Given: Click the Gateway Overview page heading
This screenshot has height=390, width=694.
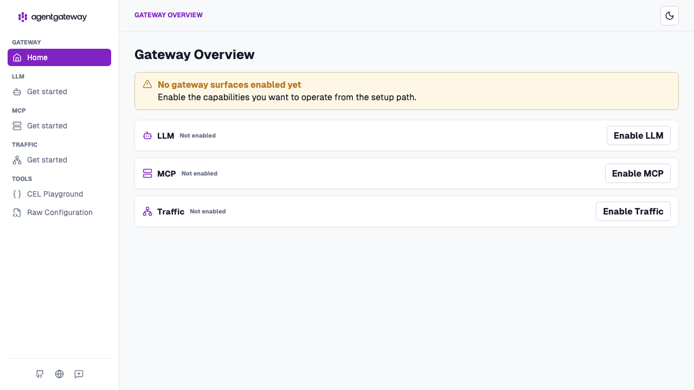Looking at the screenshot, I should point(195,55).
